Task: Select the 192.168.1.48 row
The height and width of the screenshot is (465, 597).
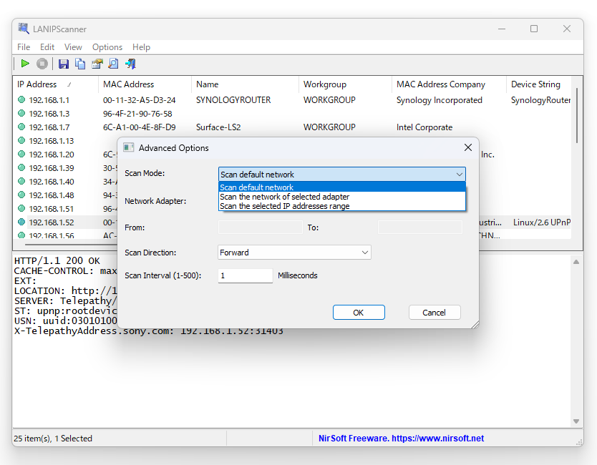Action: click(x=52, y=195)
